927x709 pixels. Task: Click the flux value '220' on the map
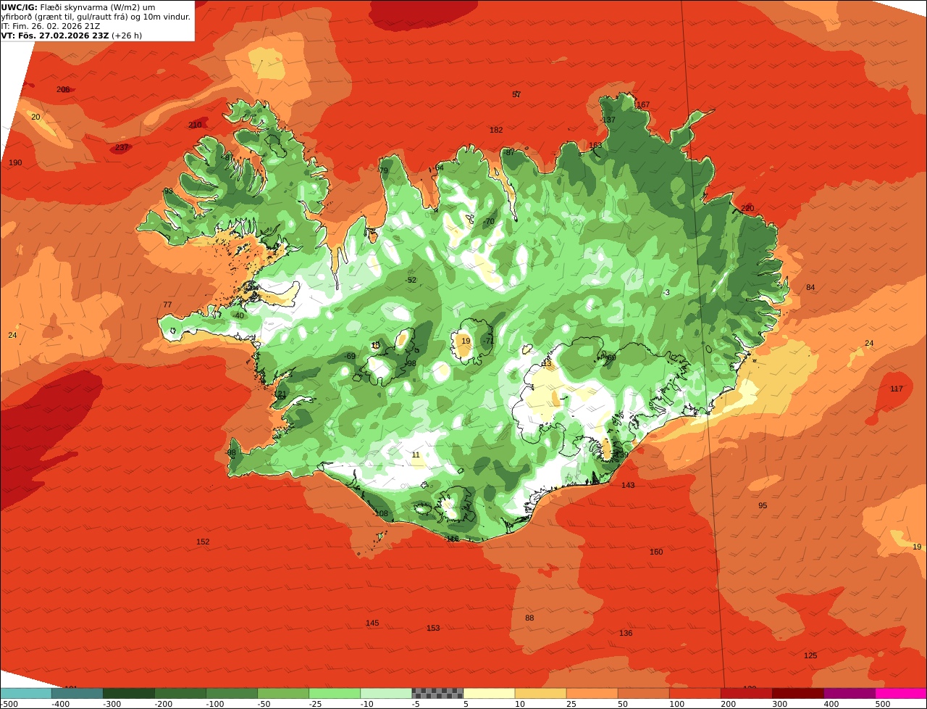click(747, 208)
